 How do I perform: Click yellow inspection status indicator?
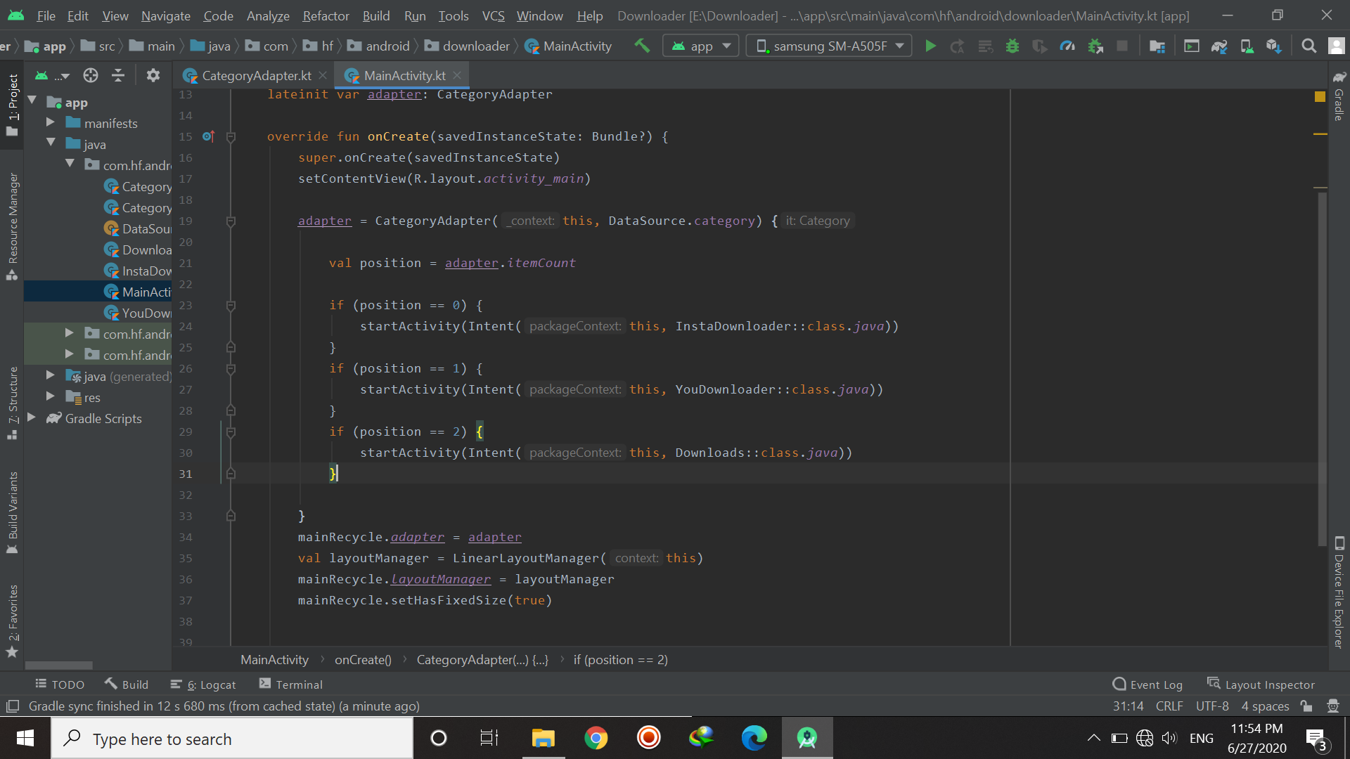pos(1320,96)
